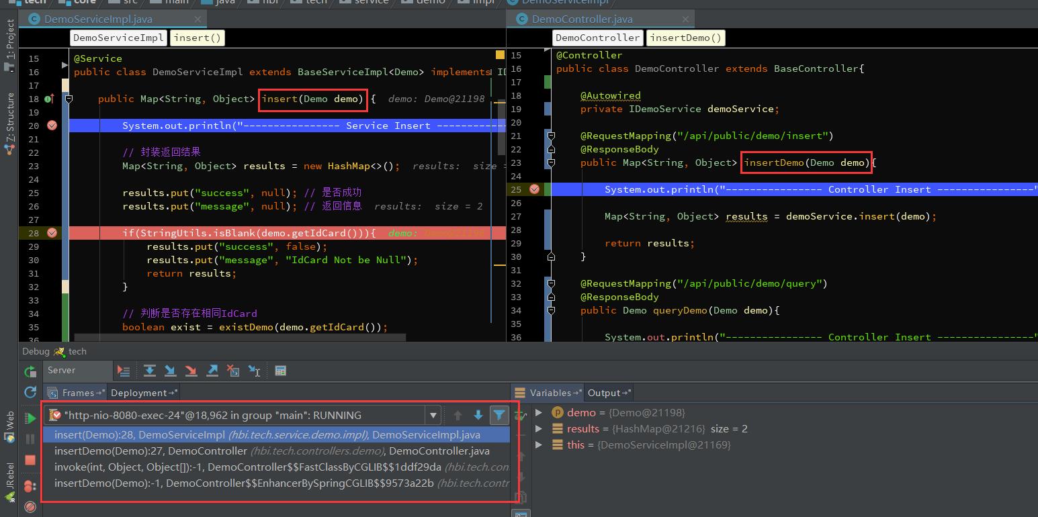Click the Step Over icon

(x=150, y=370)
